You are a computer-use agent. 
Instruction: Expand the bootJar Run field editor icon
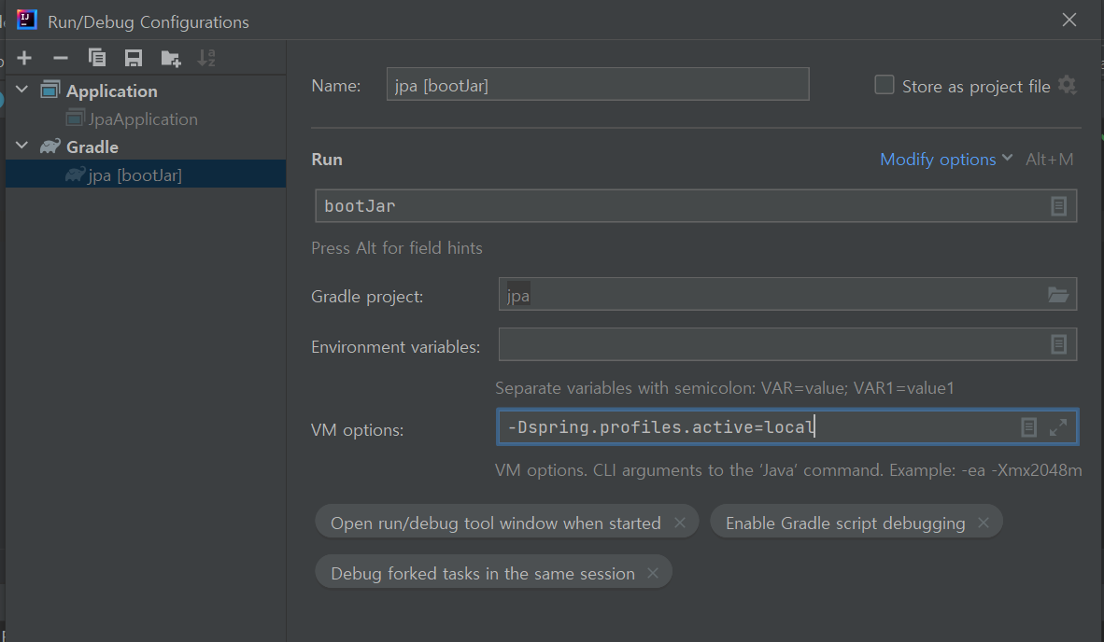click(1058, 206)
